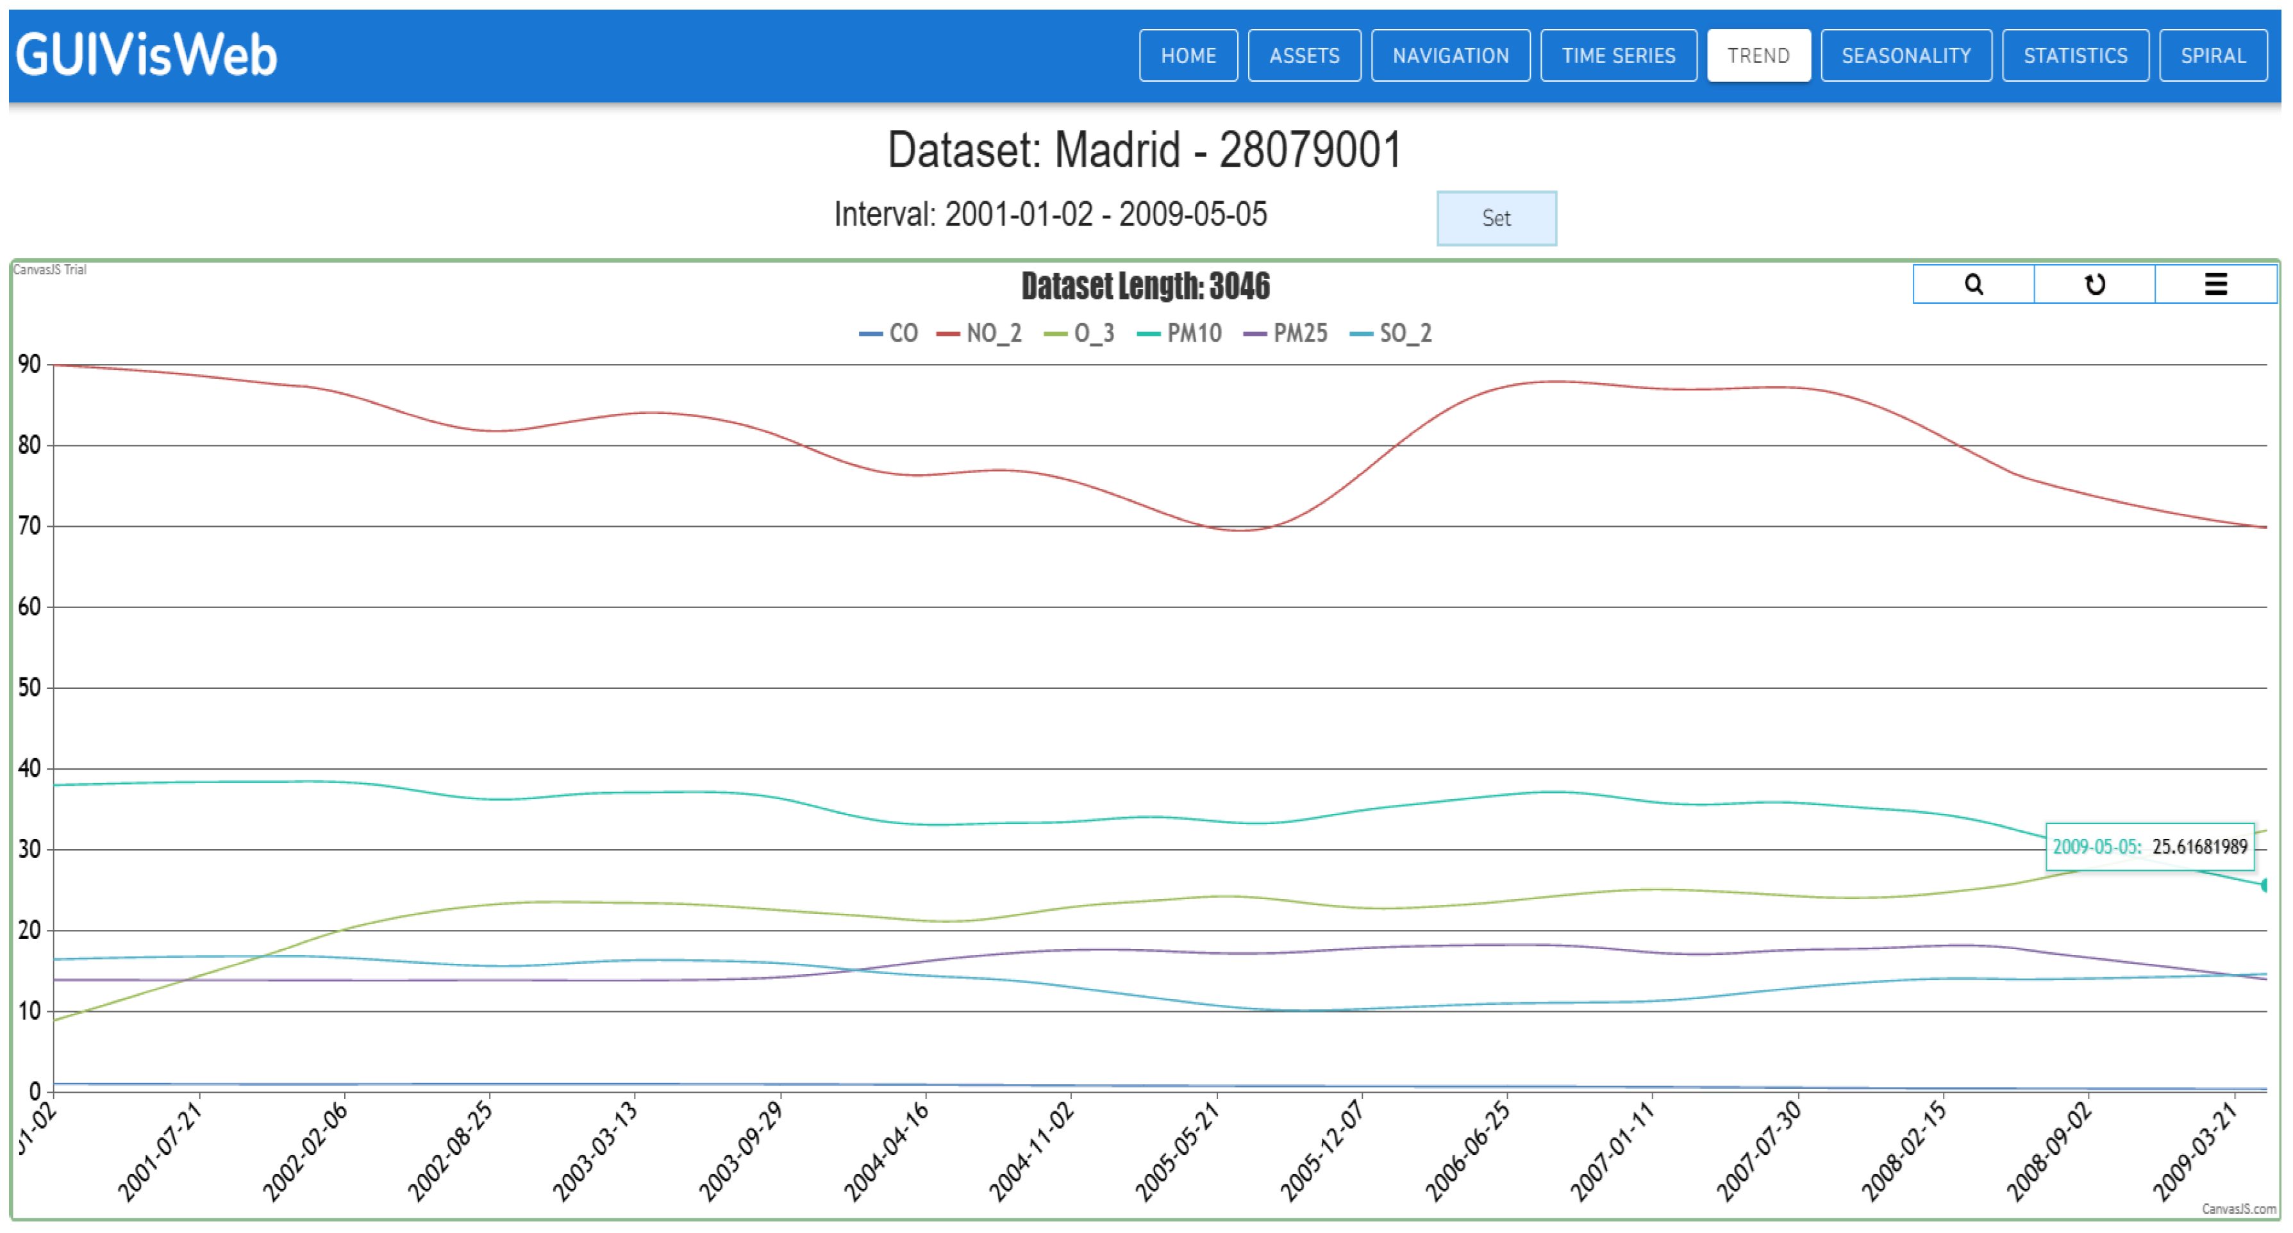Click the PM10 end data point marker

coord(2265,885)
